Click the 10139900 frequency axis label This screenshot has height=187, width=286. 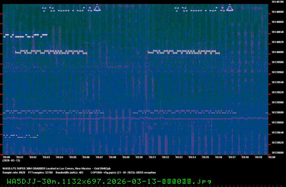click(277, 102)
